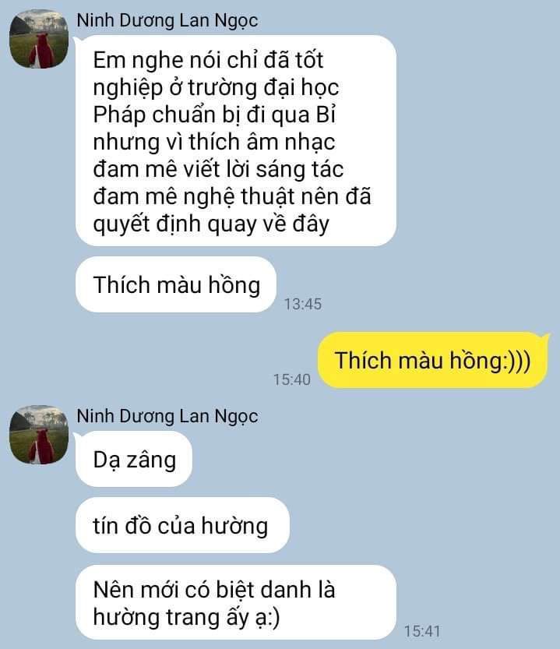Click the 15:40 timestamp beside yellow bubble
Image resolution: width=560 pixels, height=649 pixels.
tap(292, 379)
